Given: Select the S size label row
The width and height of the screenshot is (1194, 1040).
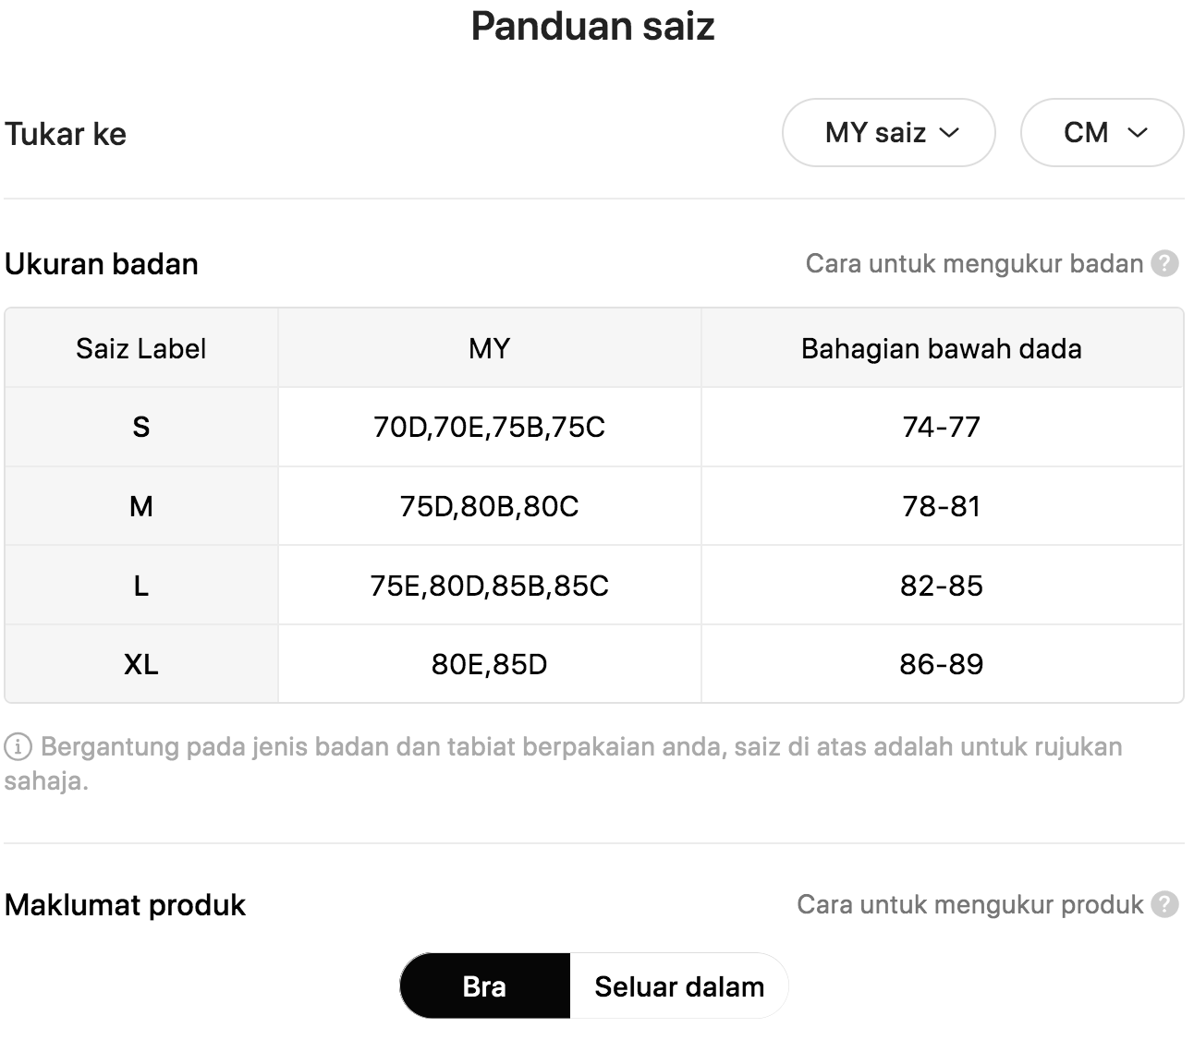Looking at the screenshot, I should click(594, 427).
